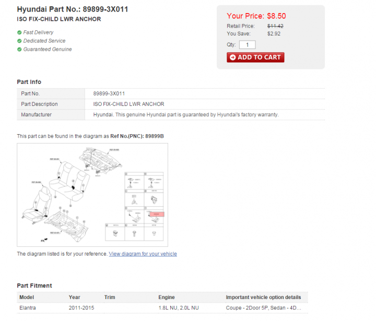Click the Important vehicle option details header
This screenshot has height=321, width=376.
point(263,298)
